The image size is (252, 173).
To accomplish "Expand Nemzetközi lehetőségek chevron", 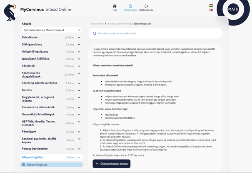I will pos(79,114).
